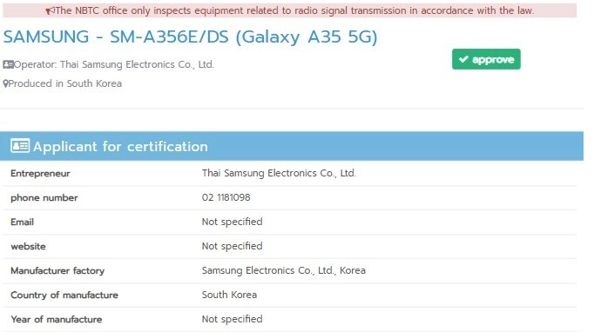Image resolution: width=594 pixels, height=332 pixels.
Task: Click the Entrepreneur field label
Action: (41, 174)
